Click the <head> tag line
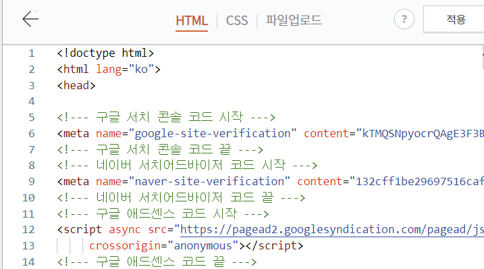 tap(76, 85)
